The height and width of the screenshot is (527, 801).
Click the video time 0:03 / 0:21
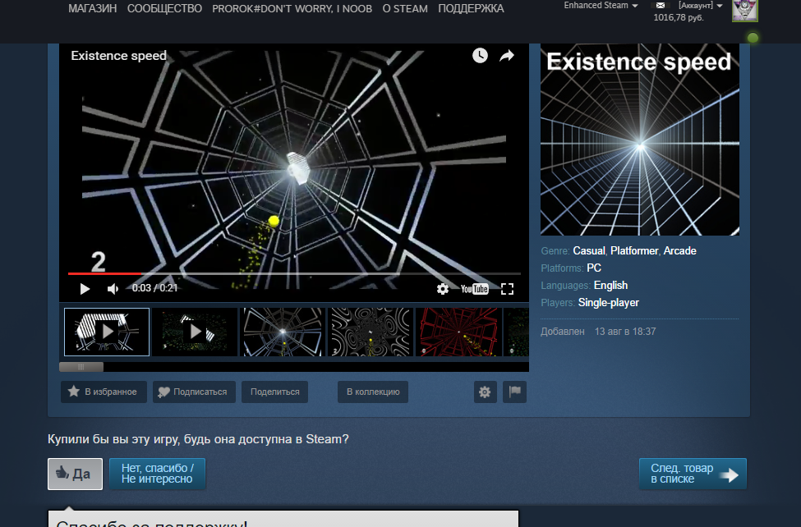(x=154, y=288)
